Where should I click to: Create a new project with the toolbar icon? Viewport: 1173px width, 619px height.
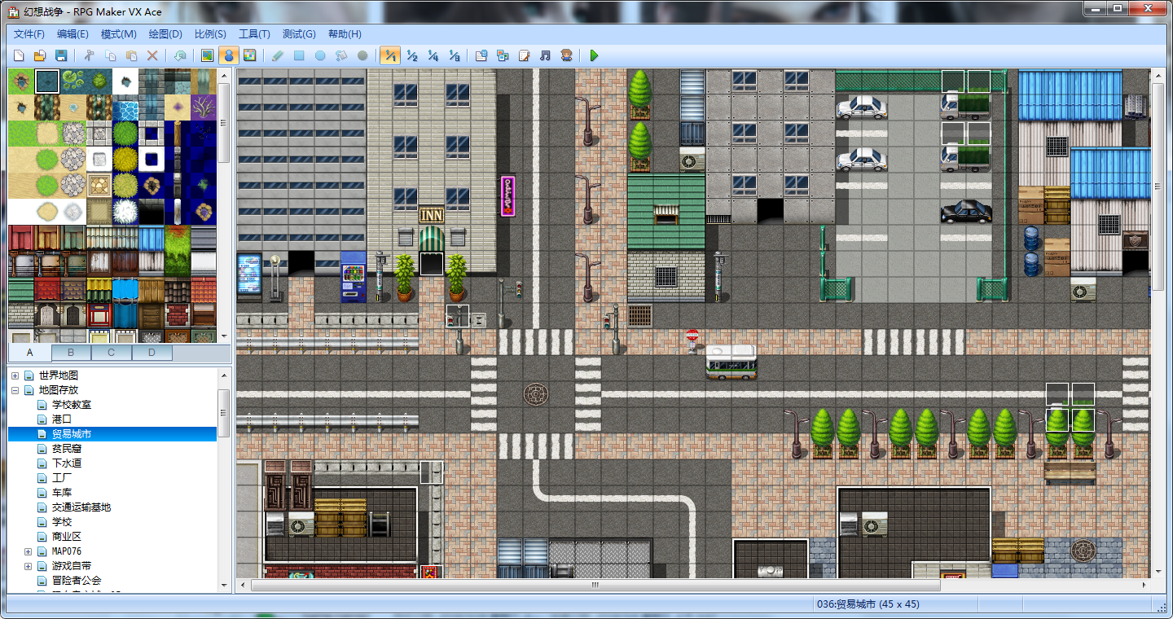click(x=19, y=55)
